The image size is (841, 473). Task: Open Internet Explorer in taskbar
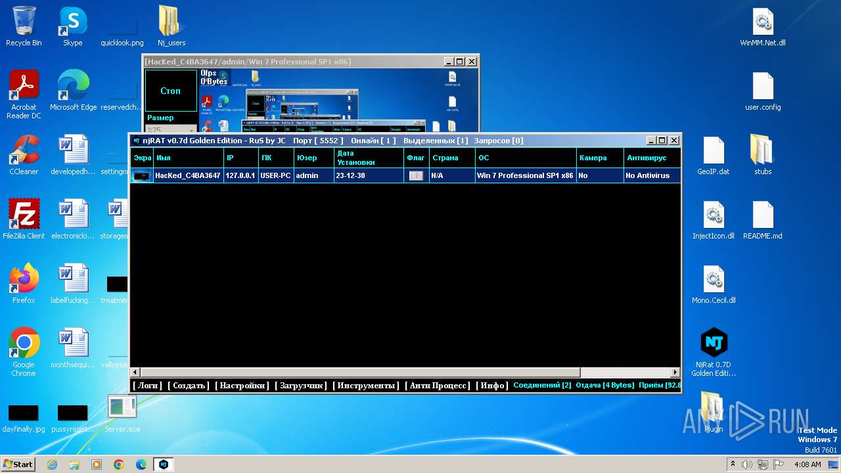coord(52,464)
